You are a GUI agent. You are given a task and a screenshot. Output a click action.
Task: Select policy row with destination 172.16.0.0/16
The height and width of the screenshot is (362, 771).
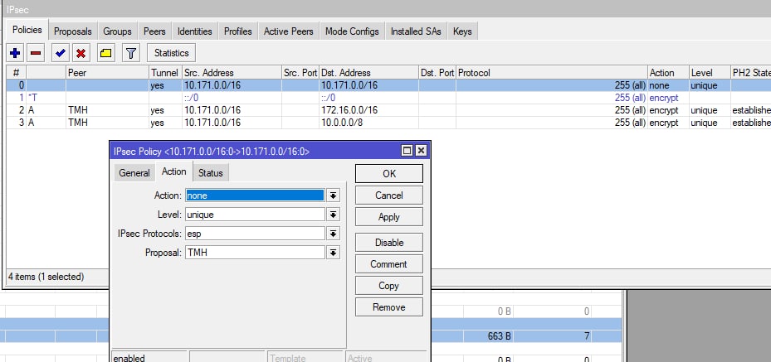point(388,110)
